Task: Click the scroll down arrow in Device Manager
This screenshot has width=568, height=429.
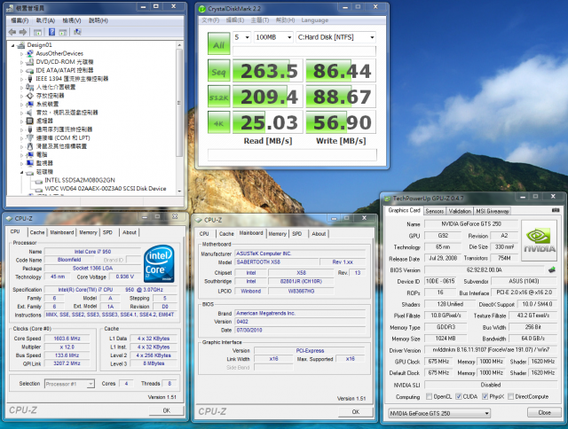Action: coord(179,191)
